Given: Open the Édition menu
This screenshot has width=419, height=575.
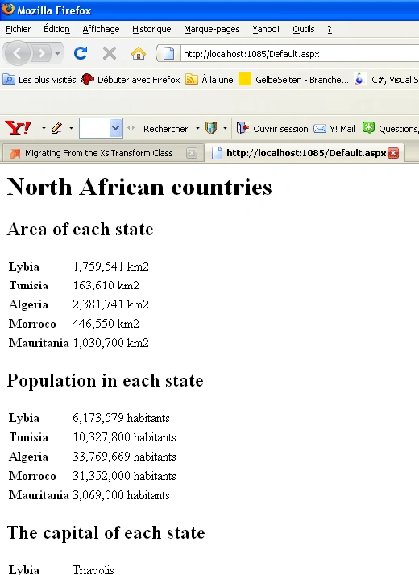Looking at the screenshot, I should [x=56, y=29].
